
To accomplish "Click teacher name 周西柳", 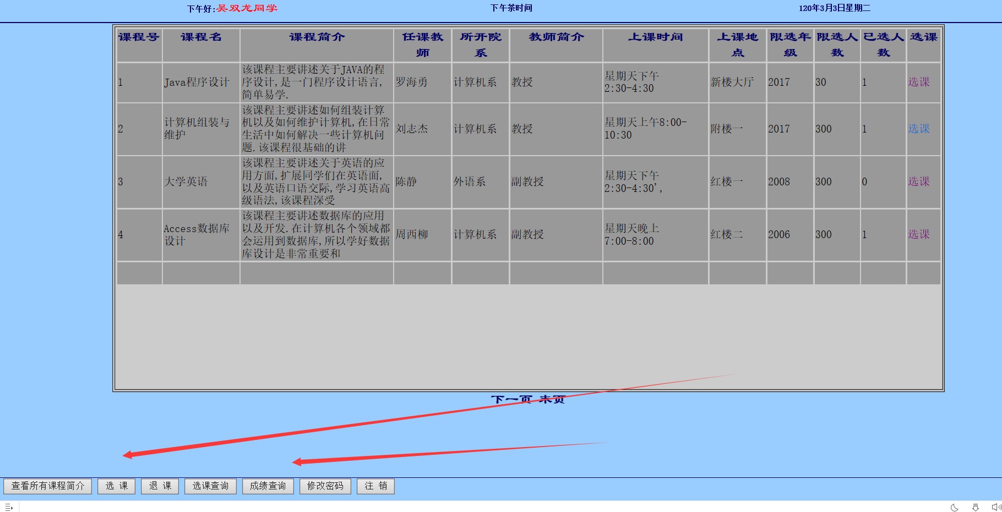I will point(411,234).
